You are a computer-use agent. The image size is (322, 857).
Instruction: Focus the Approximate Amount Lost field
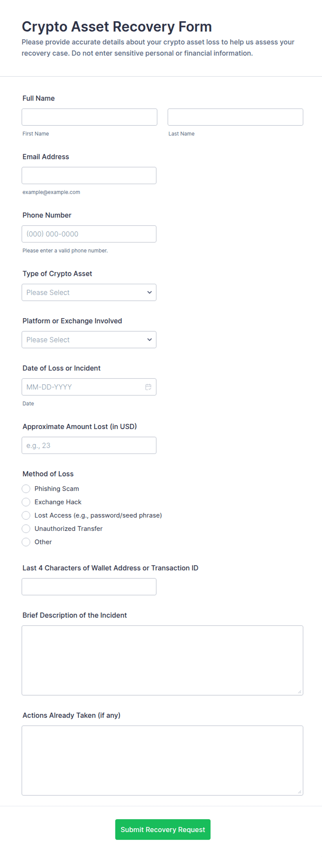(x=89, y=445)
